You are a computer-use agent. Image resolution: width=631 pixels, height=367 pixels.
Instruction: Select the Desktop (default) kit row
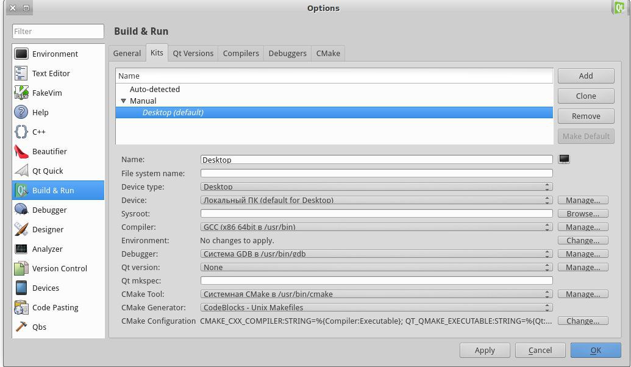334,112
